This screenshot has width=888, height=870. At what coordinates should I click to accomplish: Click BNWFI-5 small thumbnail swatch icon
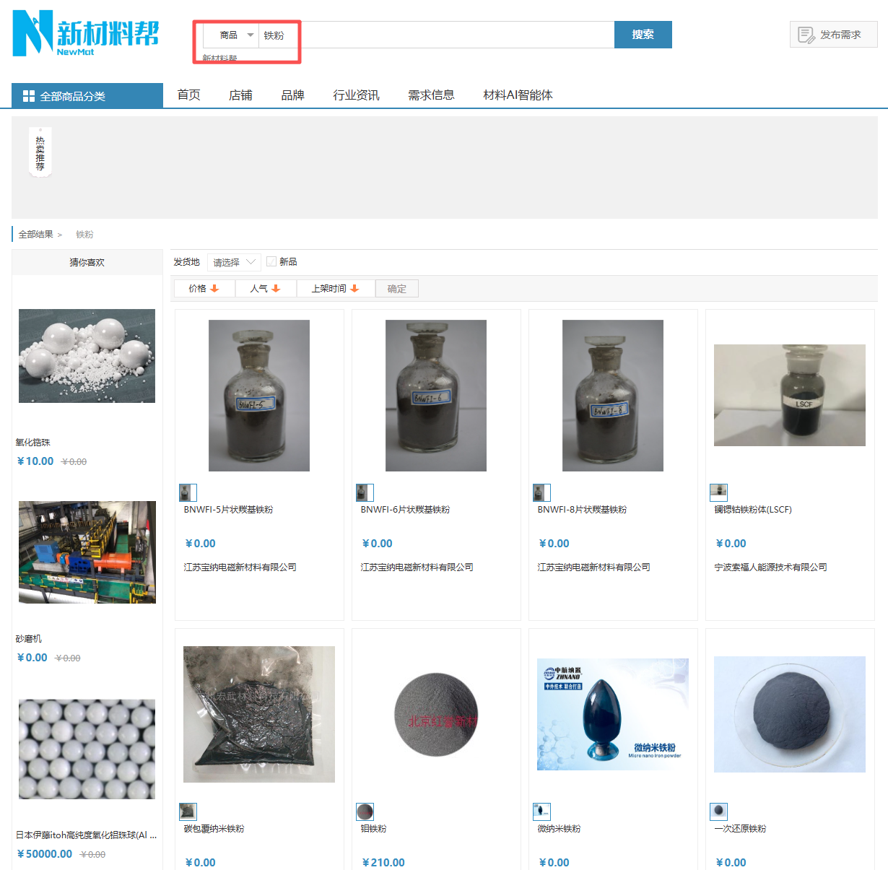coord(188,492)
